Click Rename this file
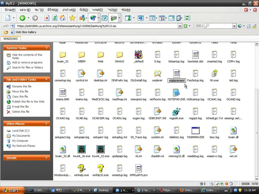The width and height of the screenshot is (259, 194). [x=22, y=86]
